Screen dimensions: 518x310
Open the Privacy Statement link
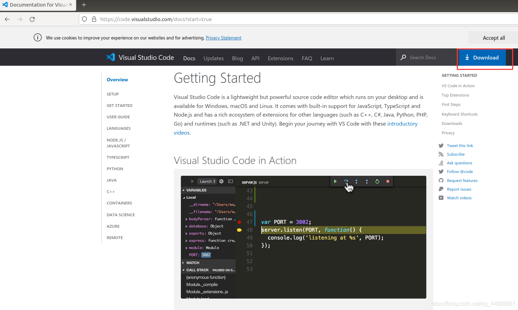pyautogui.click(x=223, y=38)
